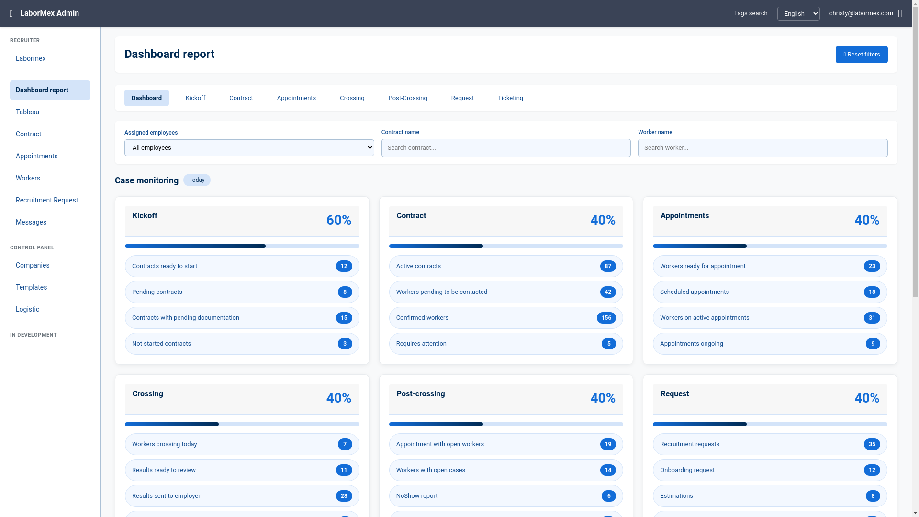Open Workers on active appointments row

[770, 318]
